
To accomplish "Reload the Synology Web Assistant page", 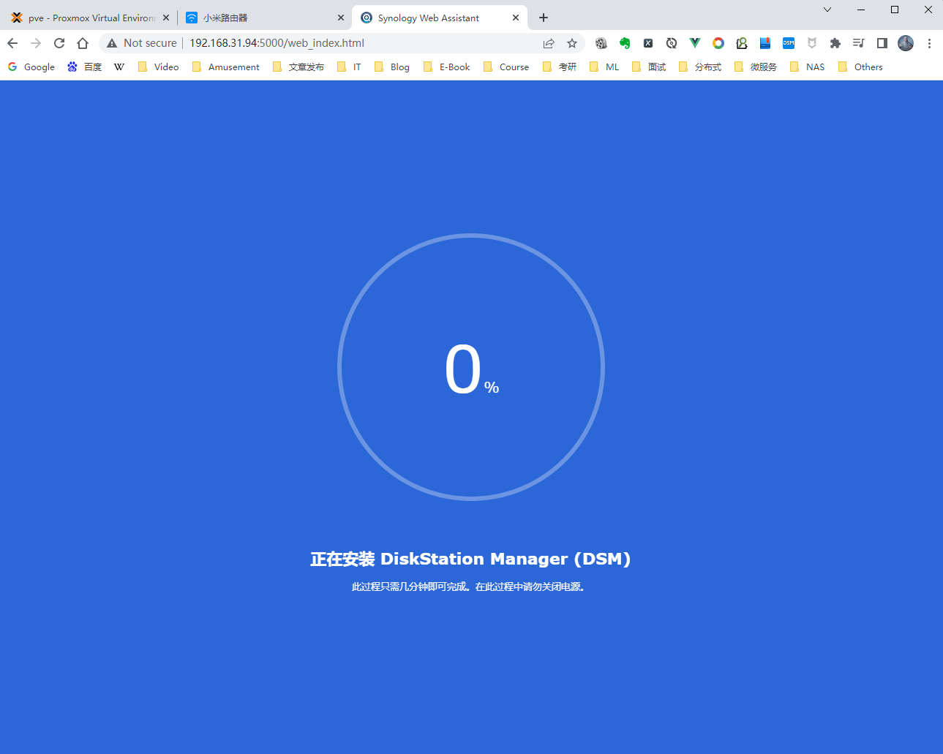I will point(59,43).
